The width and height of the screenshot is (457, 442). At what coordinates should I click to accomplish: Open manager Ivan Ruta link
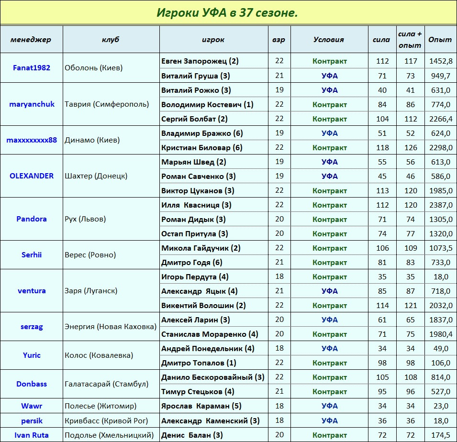pos(32,435)
